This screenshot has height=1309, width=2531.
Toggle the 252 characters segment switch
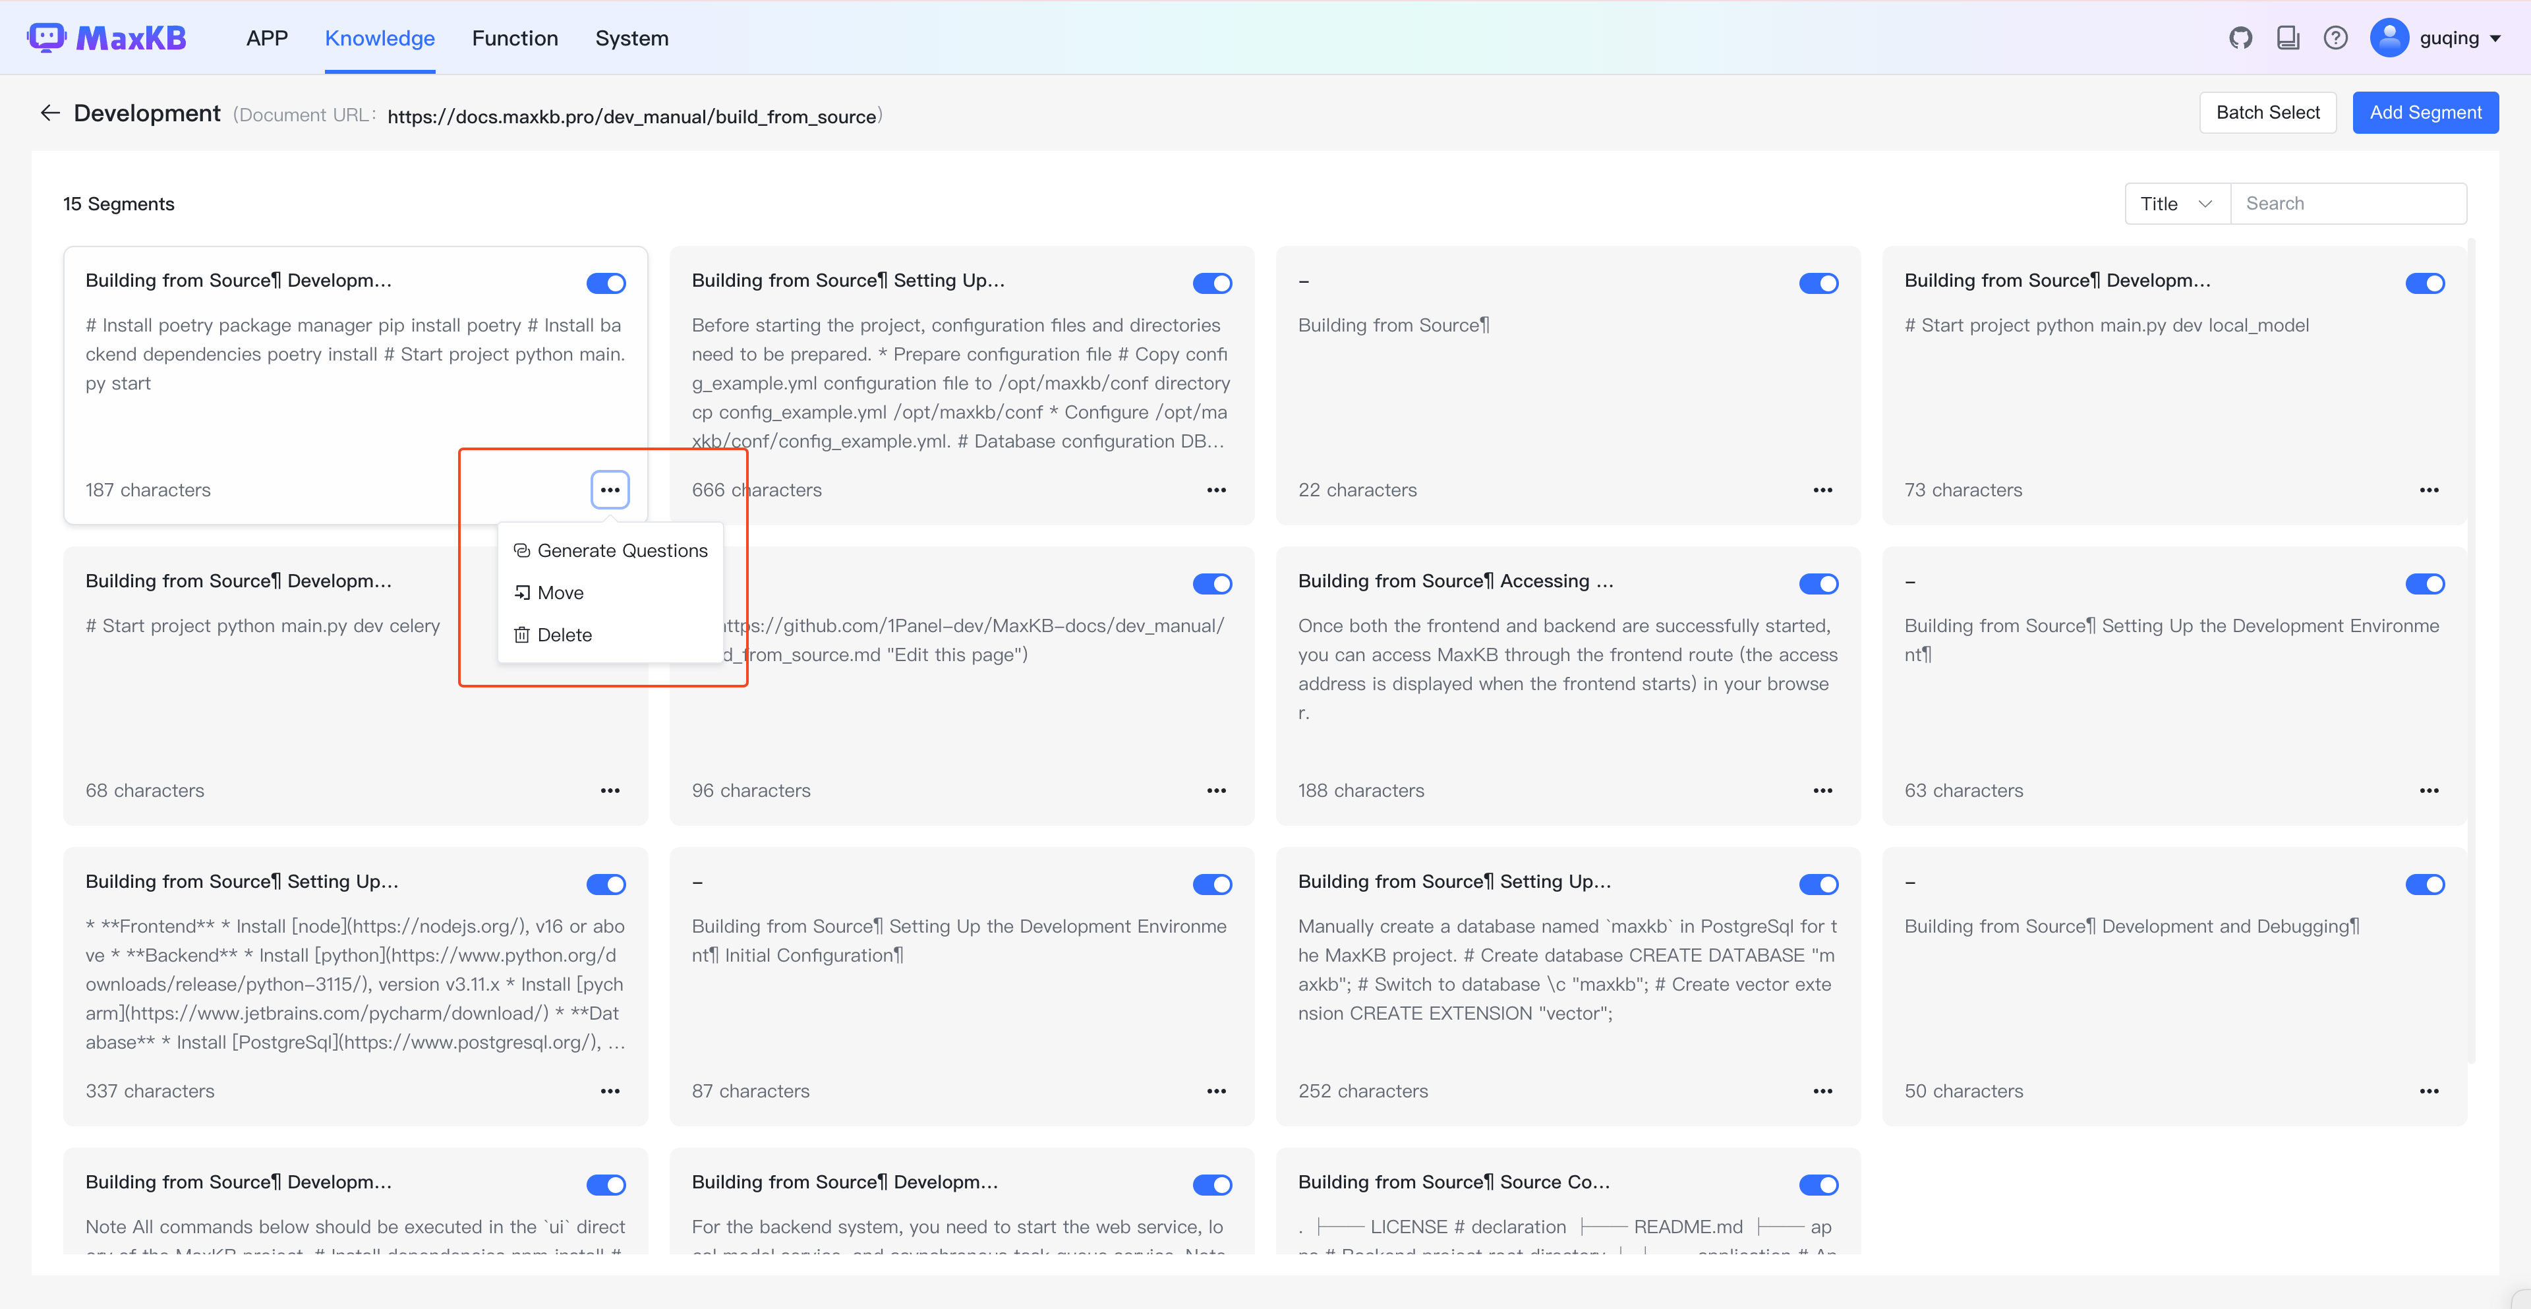pyautogui.click(x=1818, y=885)
